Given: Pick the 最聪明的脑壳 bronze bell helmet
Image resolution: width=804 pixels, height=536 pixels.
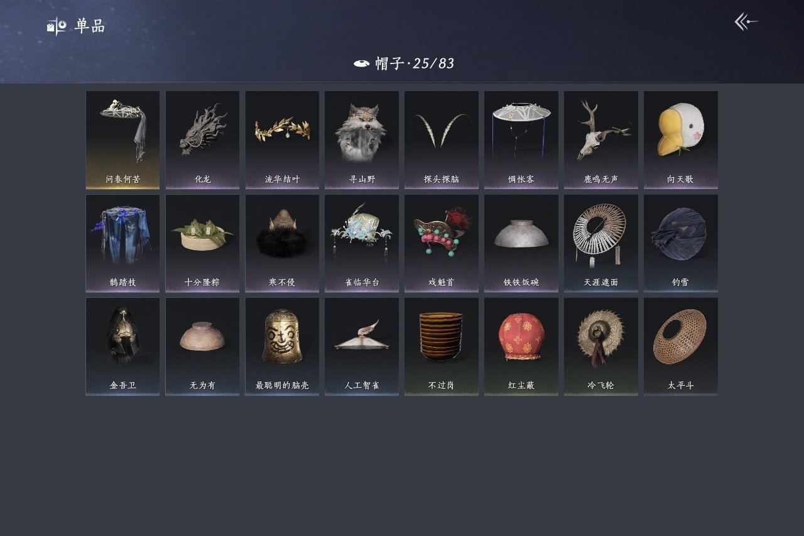Looking at the screenshot, I should 282,346.
